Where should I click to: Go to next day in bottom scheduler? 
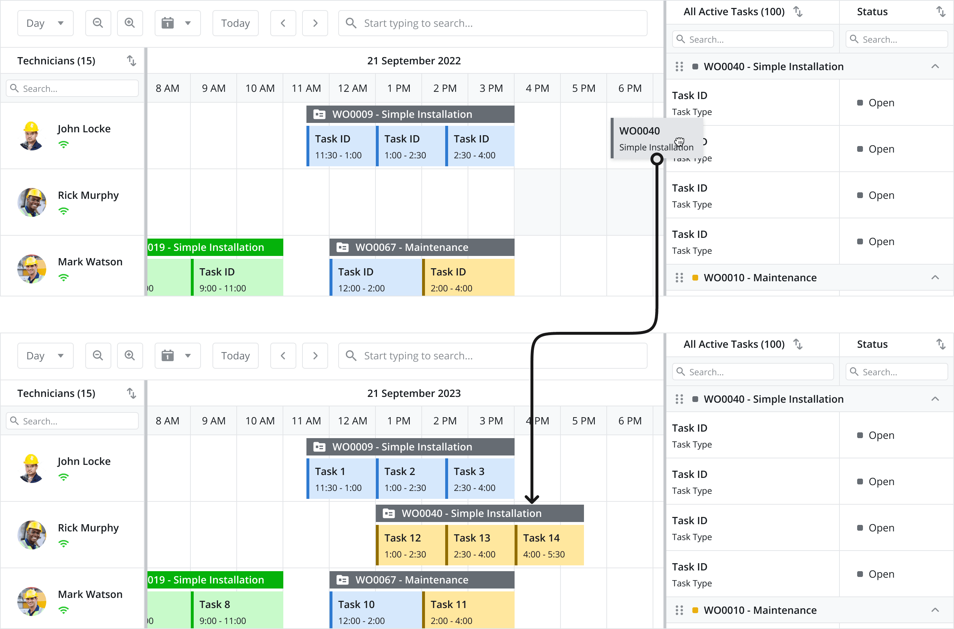click(x=315, y=355)
